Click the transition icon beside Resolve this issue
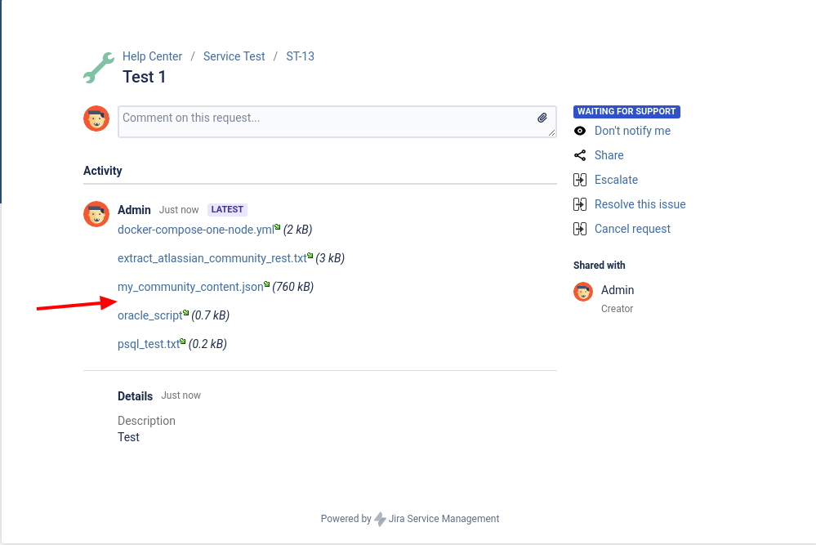Image resolution: width=816 pixels, height=545 pixels. pos(580,204)
